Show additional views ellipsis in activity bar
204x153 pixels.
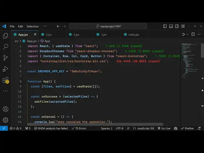5,91
